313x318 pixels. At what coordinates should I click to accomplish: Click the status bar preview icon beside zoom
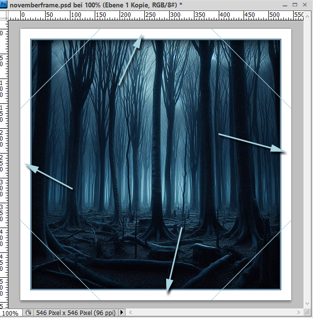(x=28, y=313)
